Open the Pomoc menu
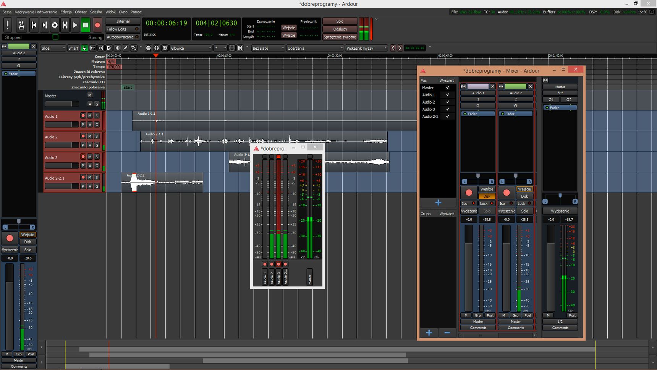Image resolution: width=657 pixels, height=370 pixels. tap(136, 12)
